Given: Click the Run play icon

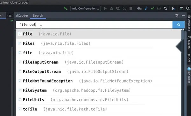Looking at the screenshot, I should point(105,8).
